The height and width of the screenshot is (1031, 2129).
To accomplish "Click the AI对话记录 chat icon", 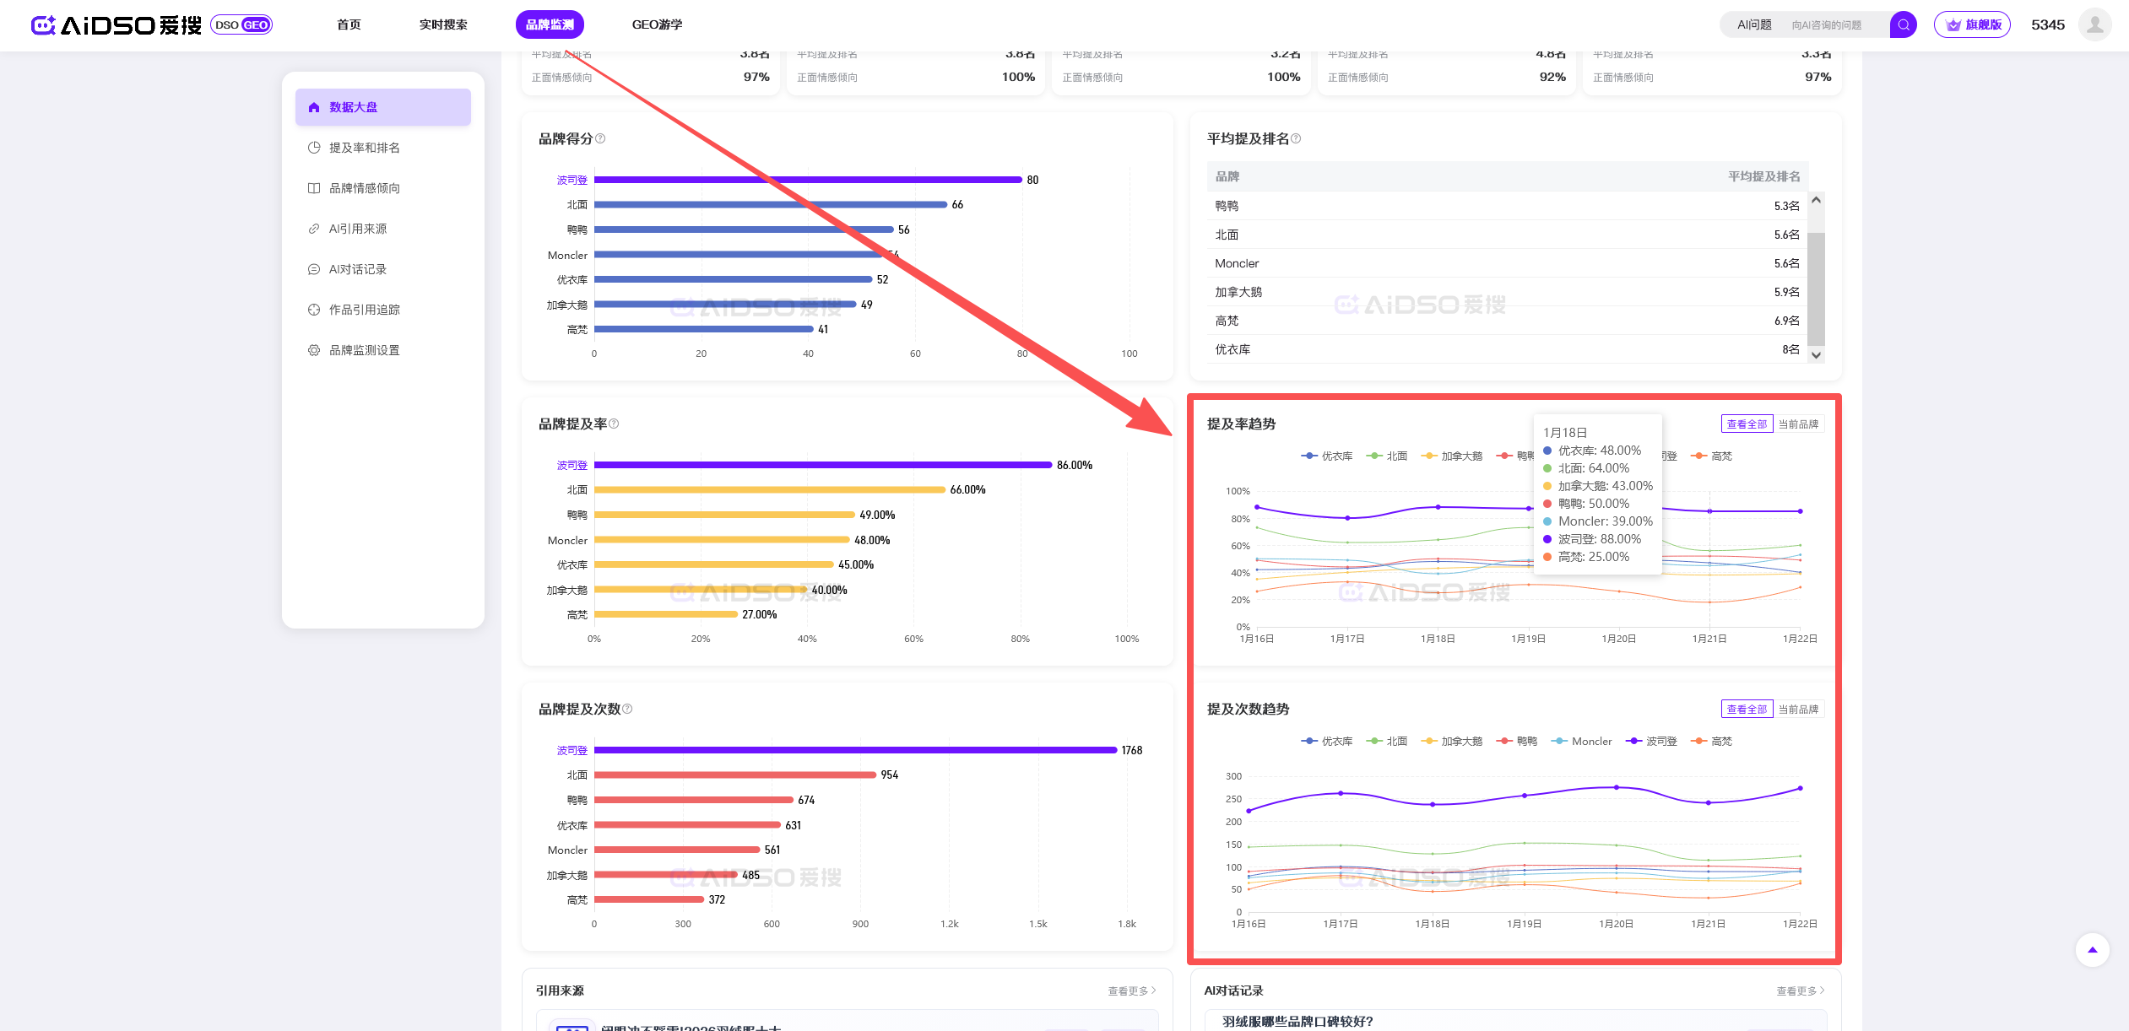I will [x=314, y=269].
